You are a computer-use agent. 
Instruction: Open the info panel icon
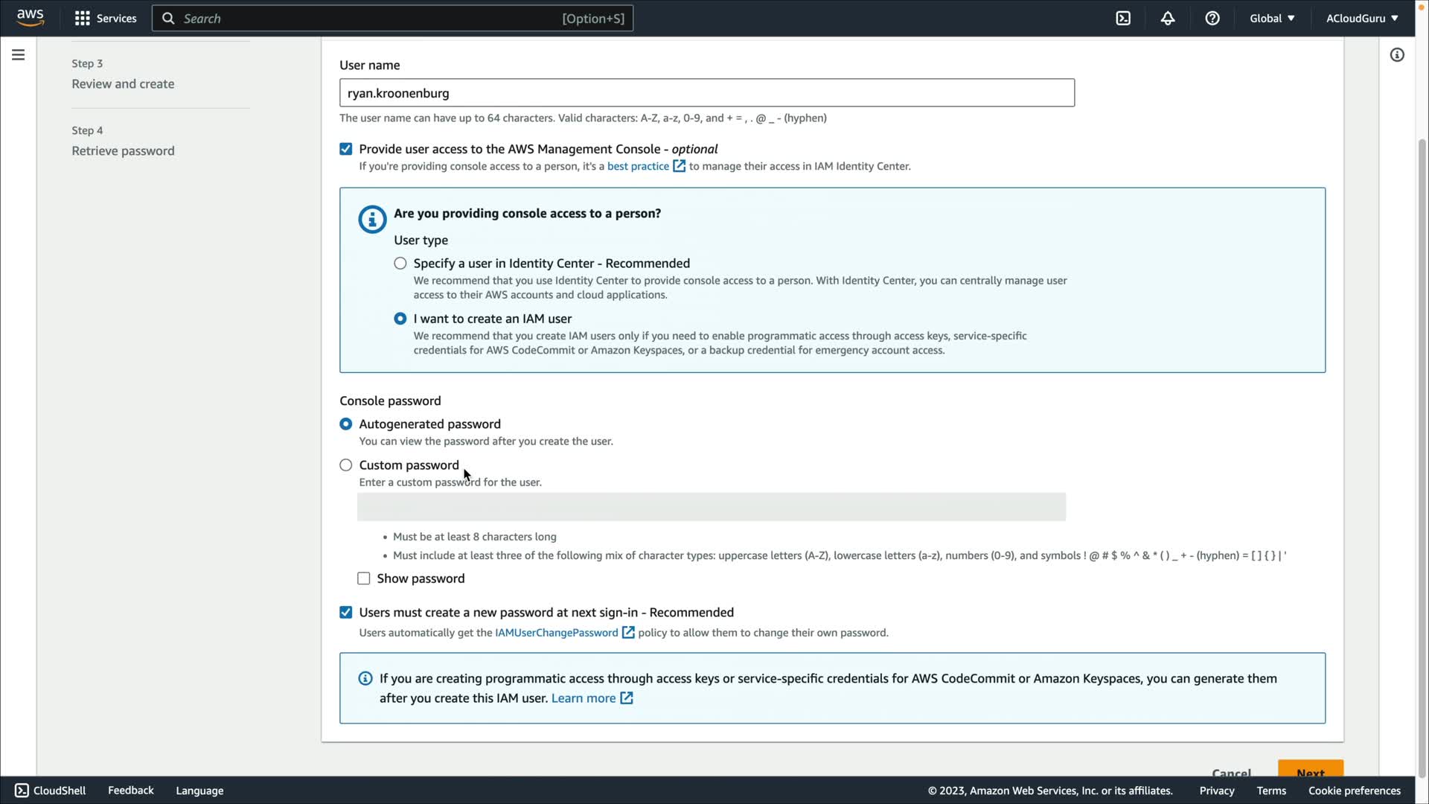pyautogui.click(x=1397, y=54)
